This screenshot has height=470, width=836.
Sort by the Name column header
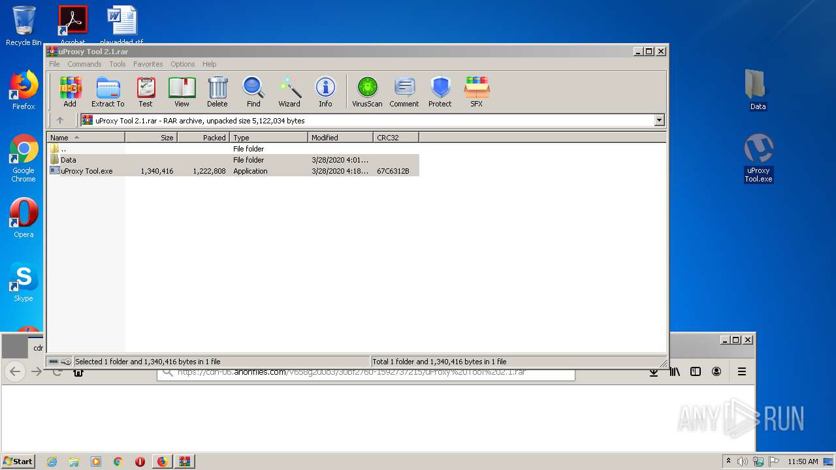click(x=86, y=138)
